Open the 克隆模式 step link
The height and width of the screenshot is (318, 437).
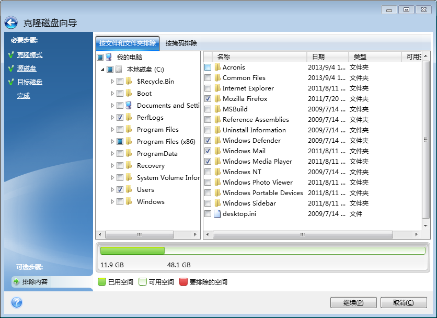pyautogui.click(x=30, y=55)
